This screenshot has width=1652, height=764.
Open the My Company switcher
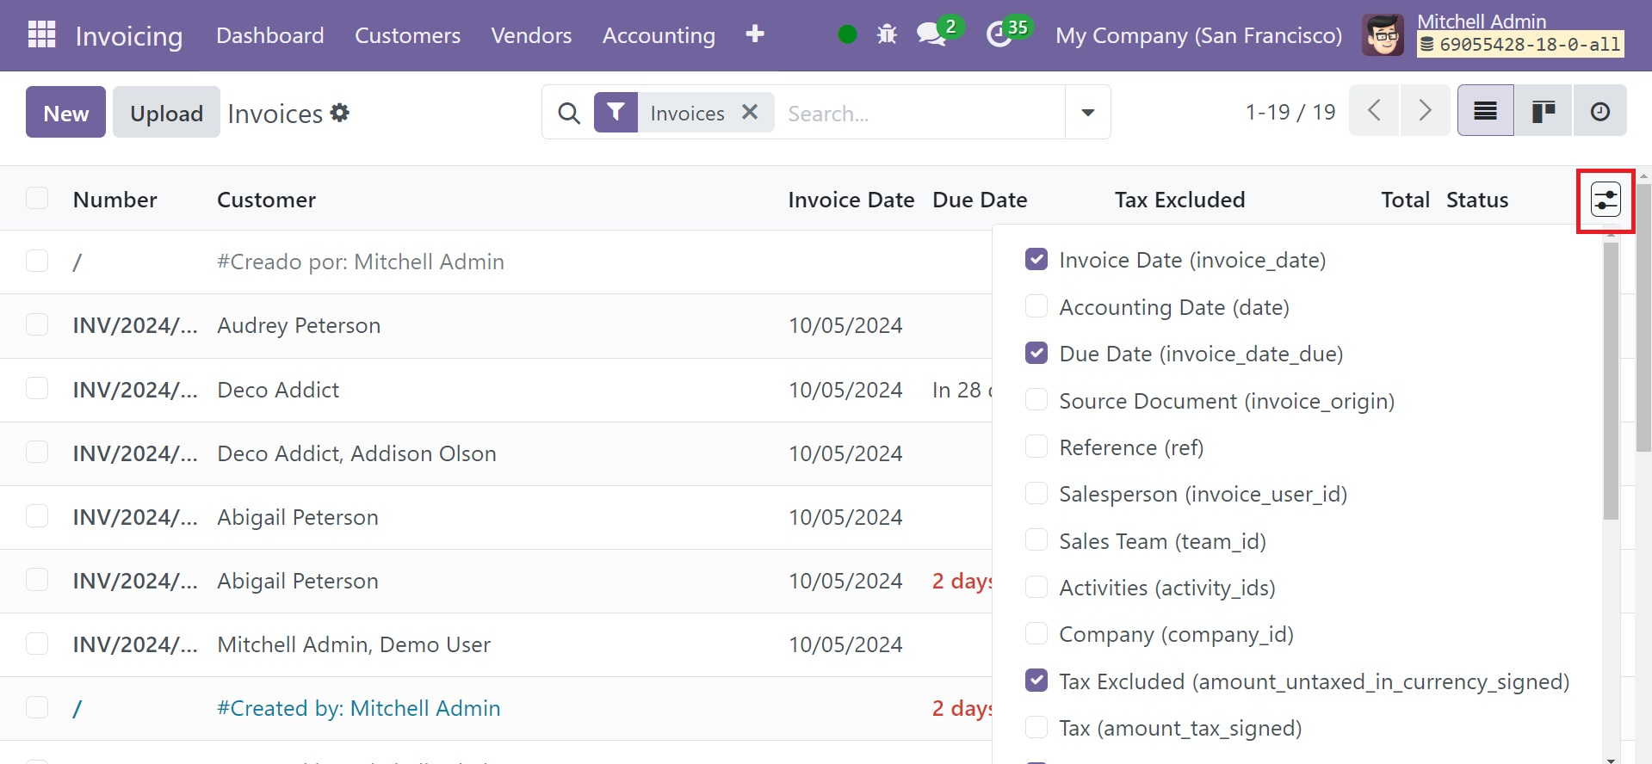pyautogui.click(x=1198, y=35)
